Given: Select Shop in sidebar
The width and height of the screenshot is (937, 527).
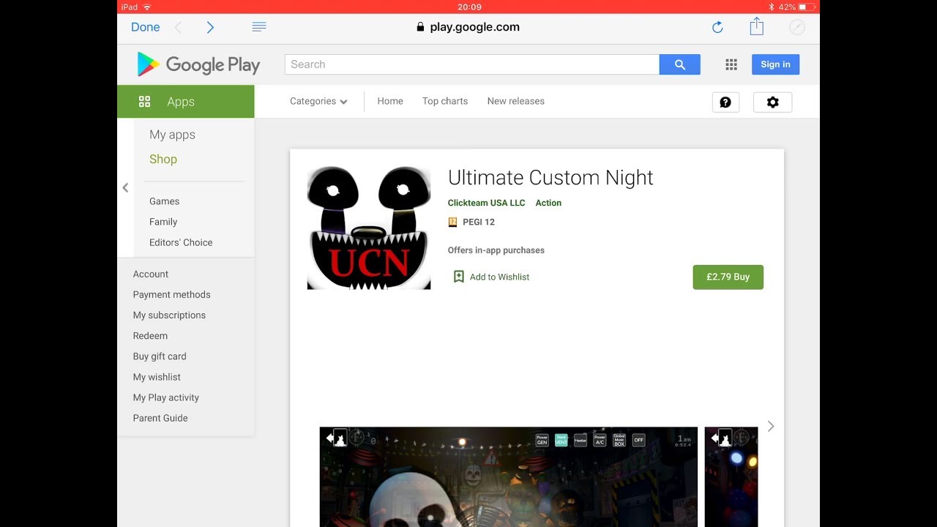Looking at the screenshot, I should (x=163, y=159).
